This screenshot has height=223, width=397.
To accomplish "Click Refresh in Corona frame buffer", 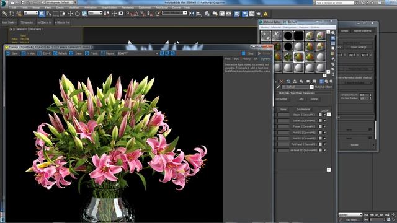I will click(x=60, y=53).
